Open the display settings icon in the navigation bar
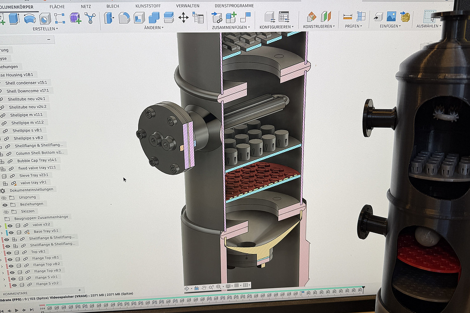This screenshot has width=470, height=313. (228, 285)
